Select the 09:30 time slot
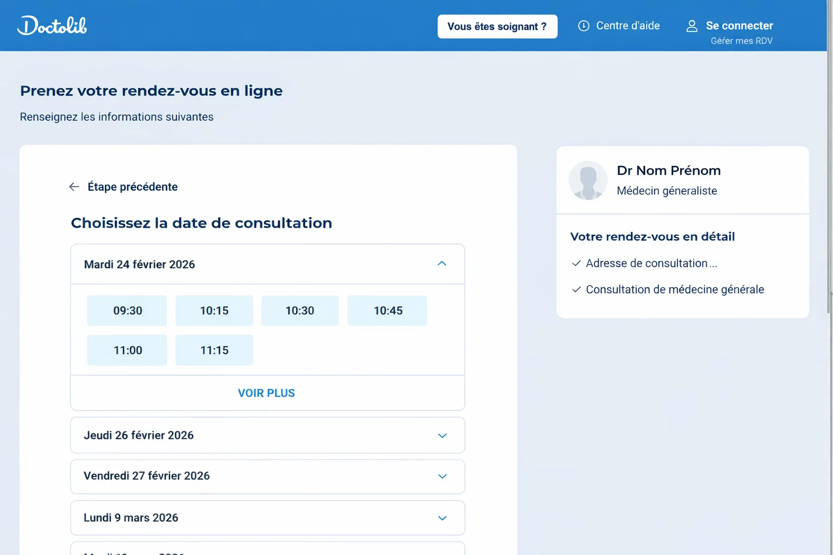Viewport: 833px width, 555px height. (x=127, y=311)
